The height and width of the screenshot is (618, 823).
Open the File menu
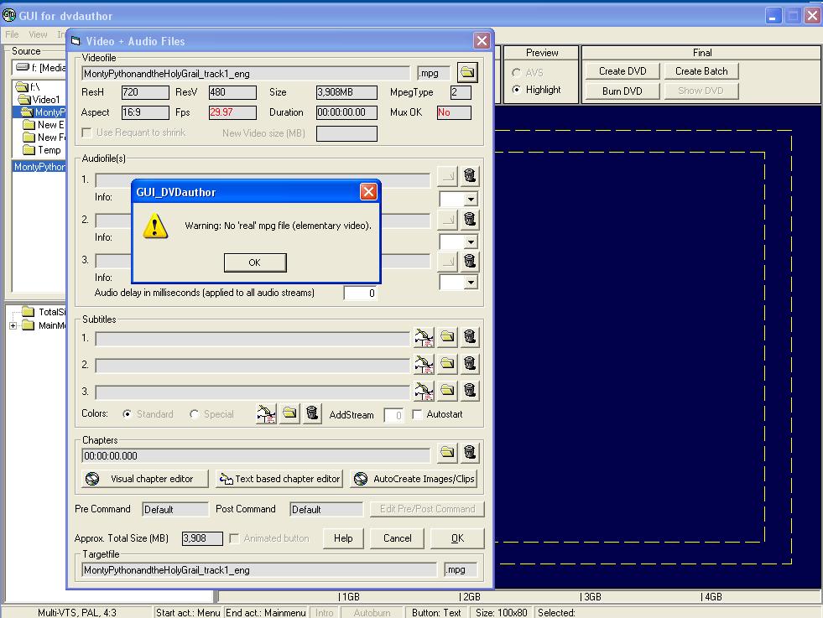click(12, 34)
